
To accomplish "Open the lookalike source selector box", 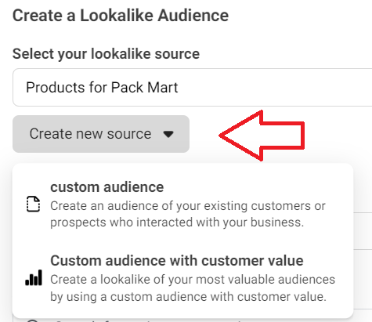I will (x=192, y=87).
